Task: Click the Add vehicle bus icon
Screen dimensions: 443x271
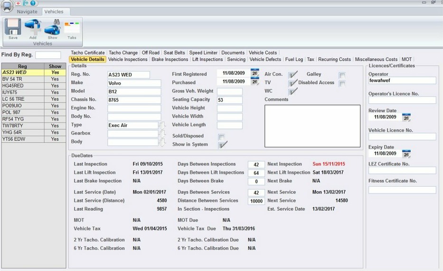Action: click(x=33, y=27)
